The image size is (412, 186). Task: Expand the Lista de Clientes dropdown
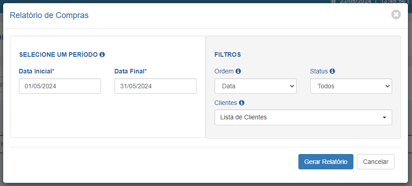pyautogui.click(x=303, y=117)
